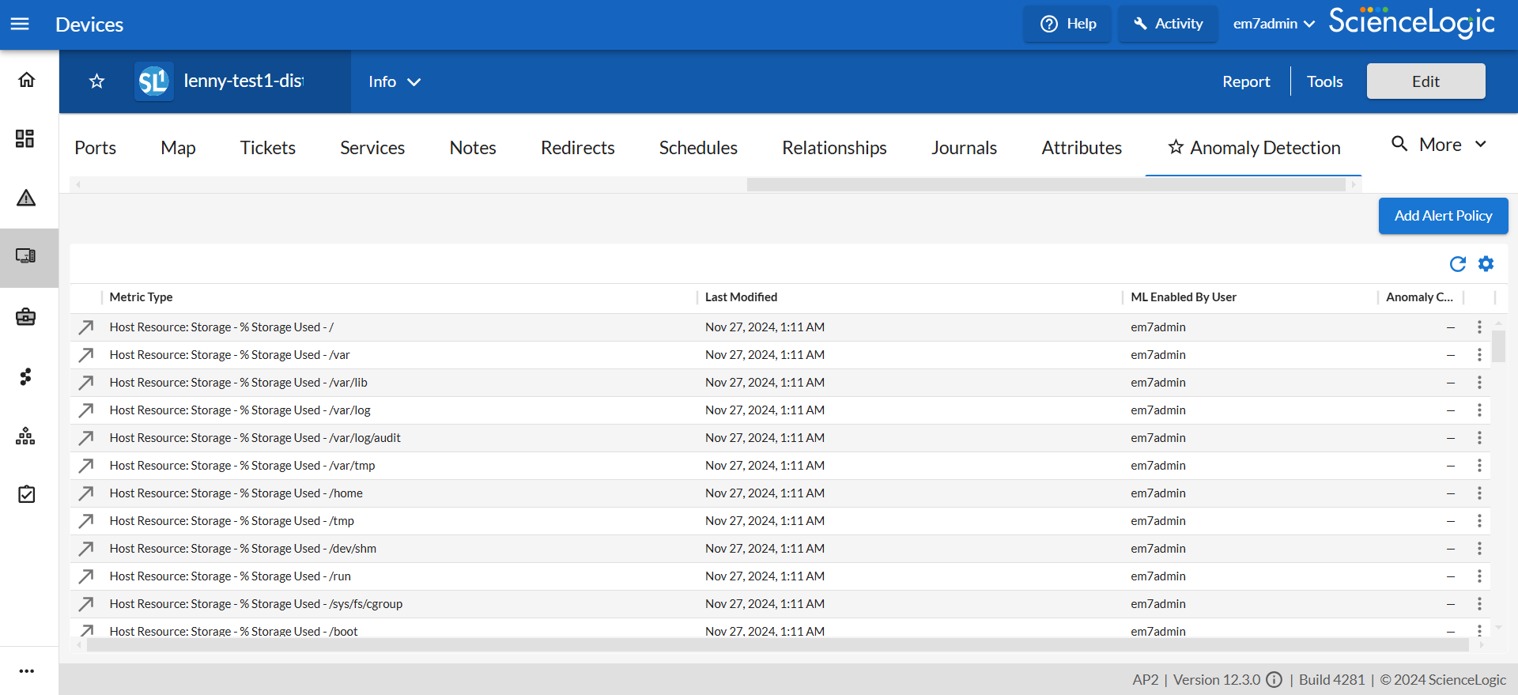Screen dimensions: 1518x695
Task: Click the briefcase icon in the sidebar
Action: click(x=26, y=317)
